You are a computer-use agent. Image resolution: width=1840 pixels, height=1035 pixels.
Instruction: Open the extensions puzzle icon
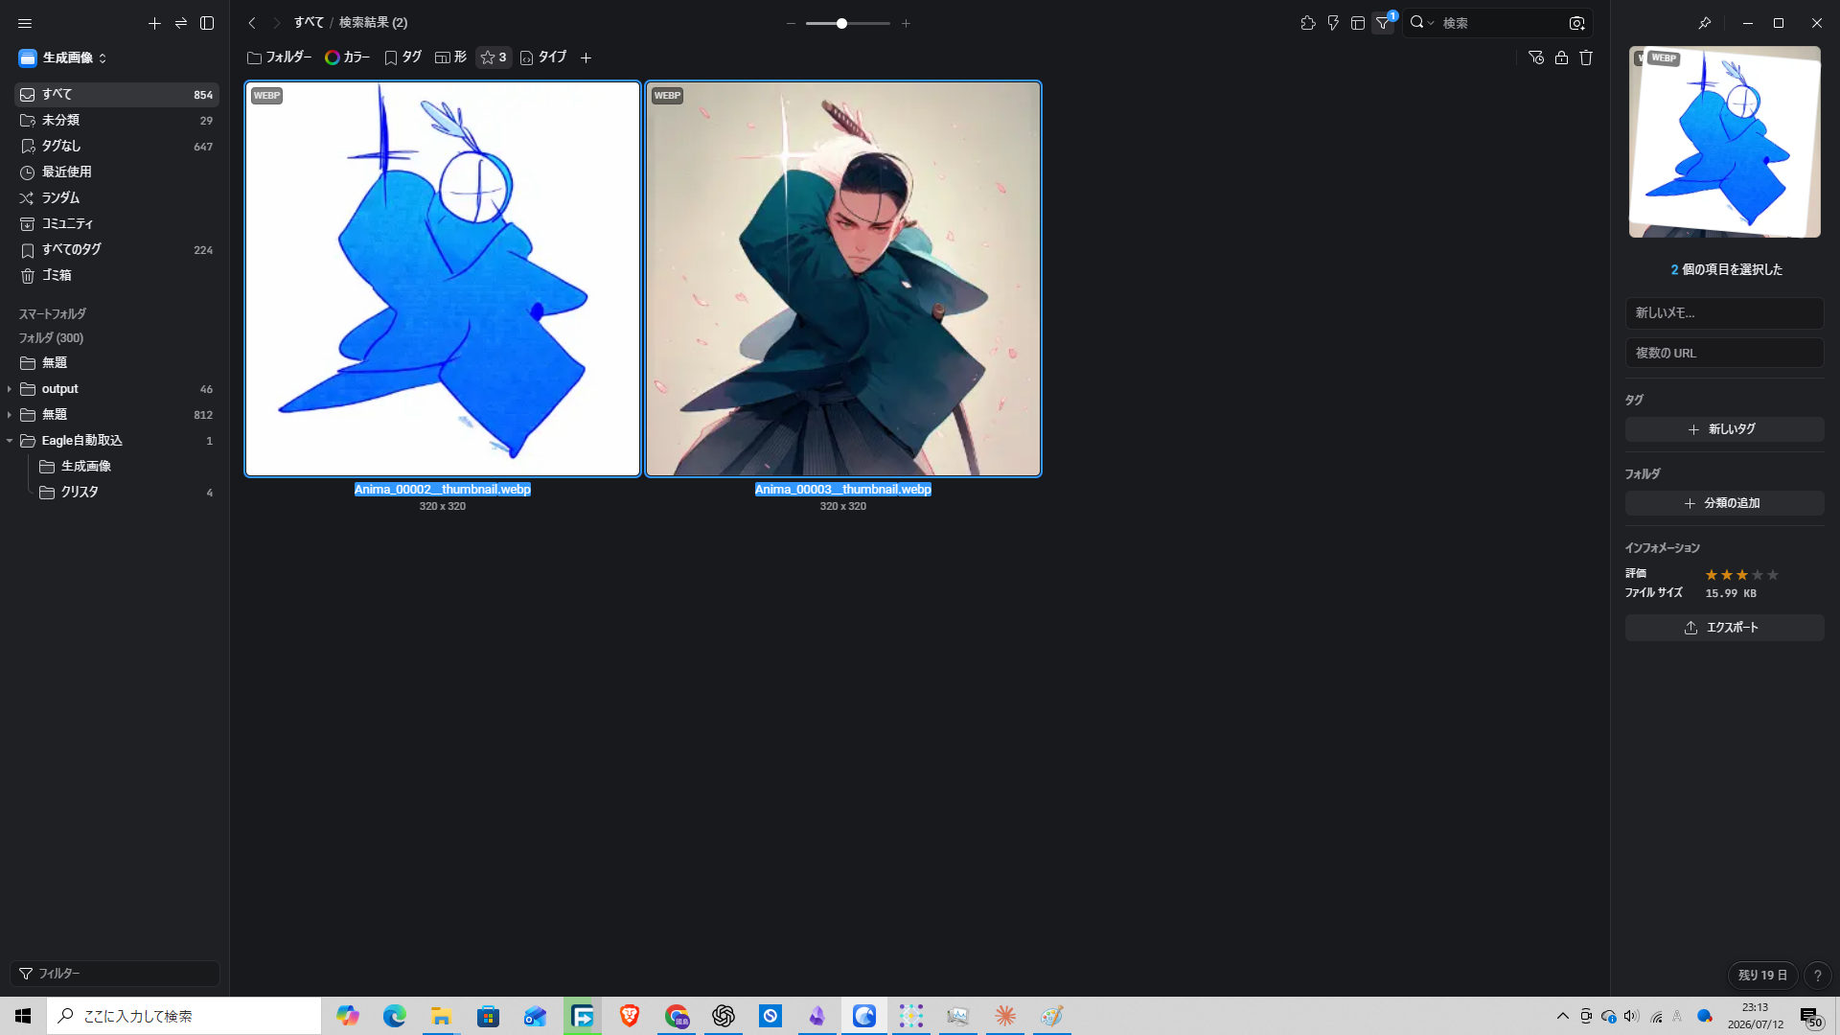(x=1308, y=23)
